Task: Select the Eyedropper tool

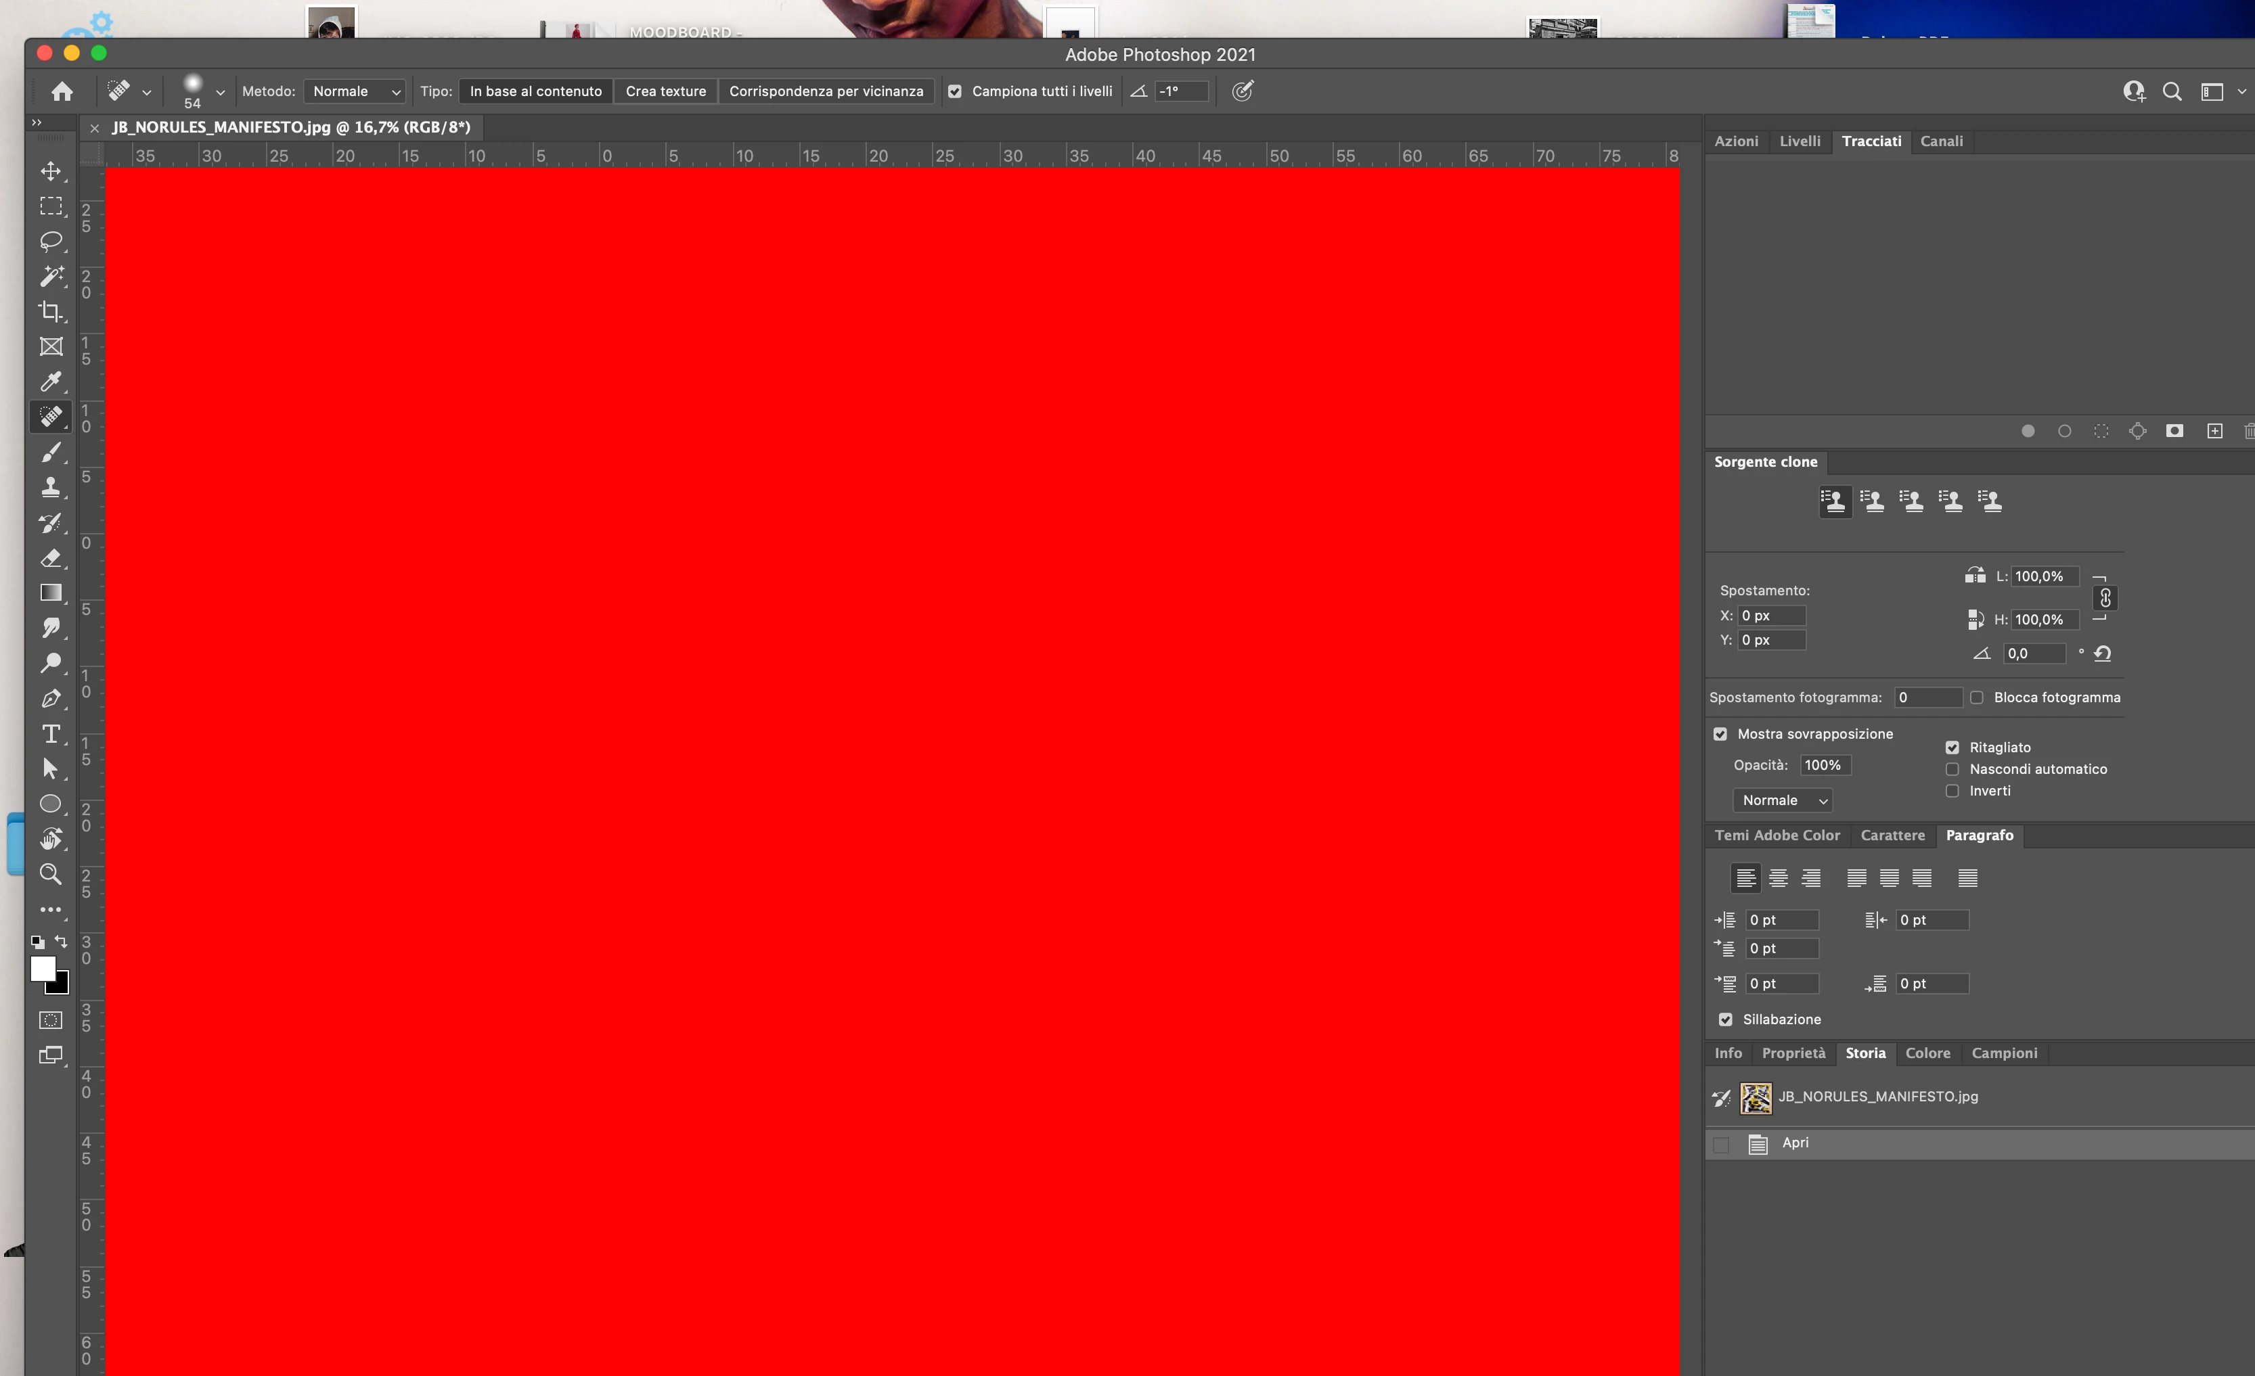Action: pyautogui.click(x=51, y=382)
